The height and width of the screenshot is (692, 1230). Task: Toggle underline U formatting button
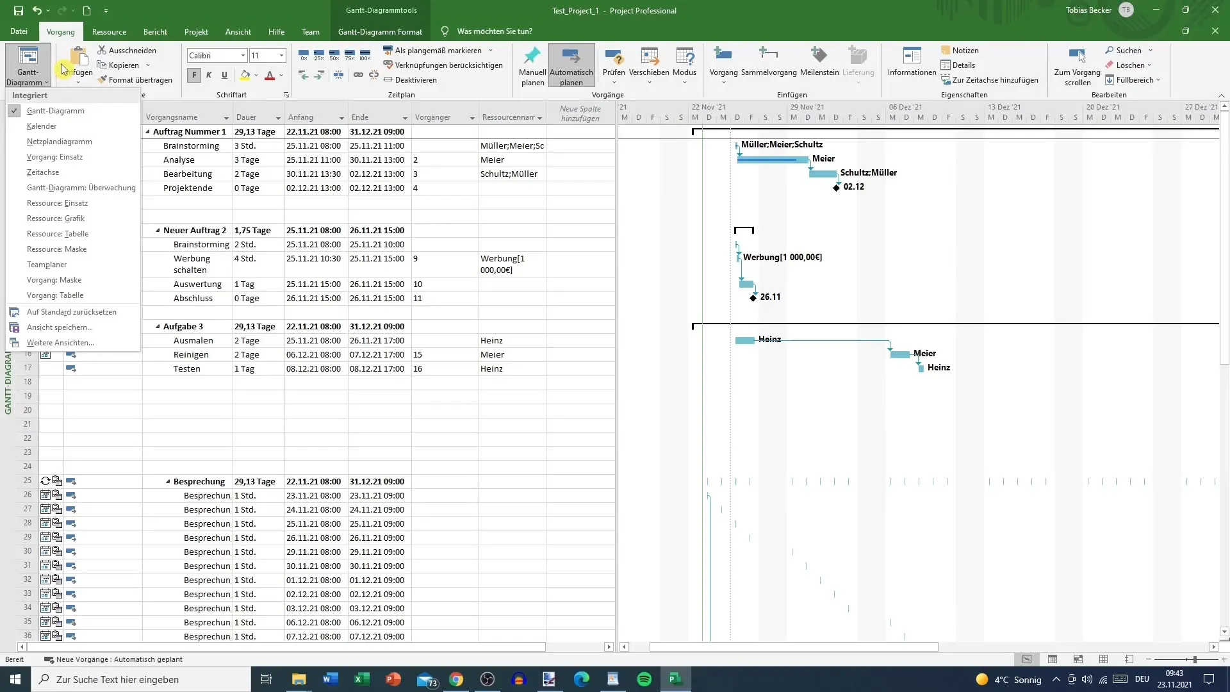(x=224, y=75)
